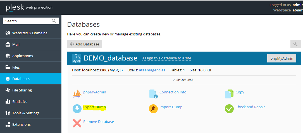
Task: Click the Copy link
Action: (x=240, y=92)
